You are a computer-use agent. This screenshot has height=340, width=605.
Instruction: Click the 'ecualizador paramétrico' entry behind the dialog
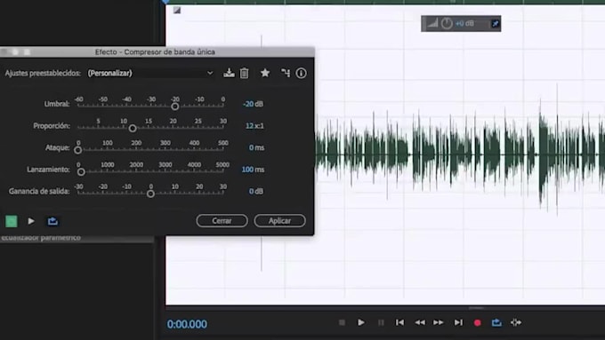pyautogui.click(x=41, y=238)
